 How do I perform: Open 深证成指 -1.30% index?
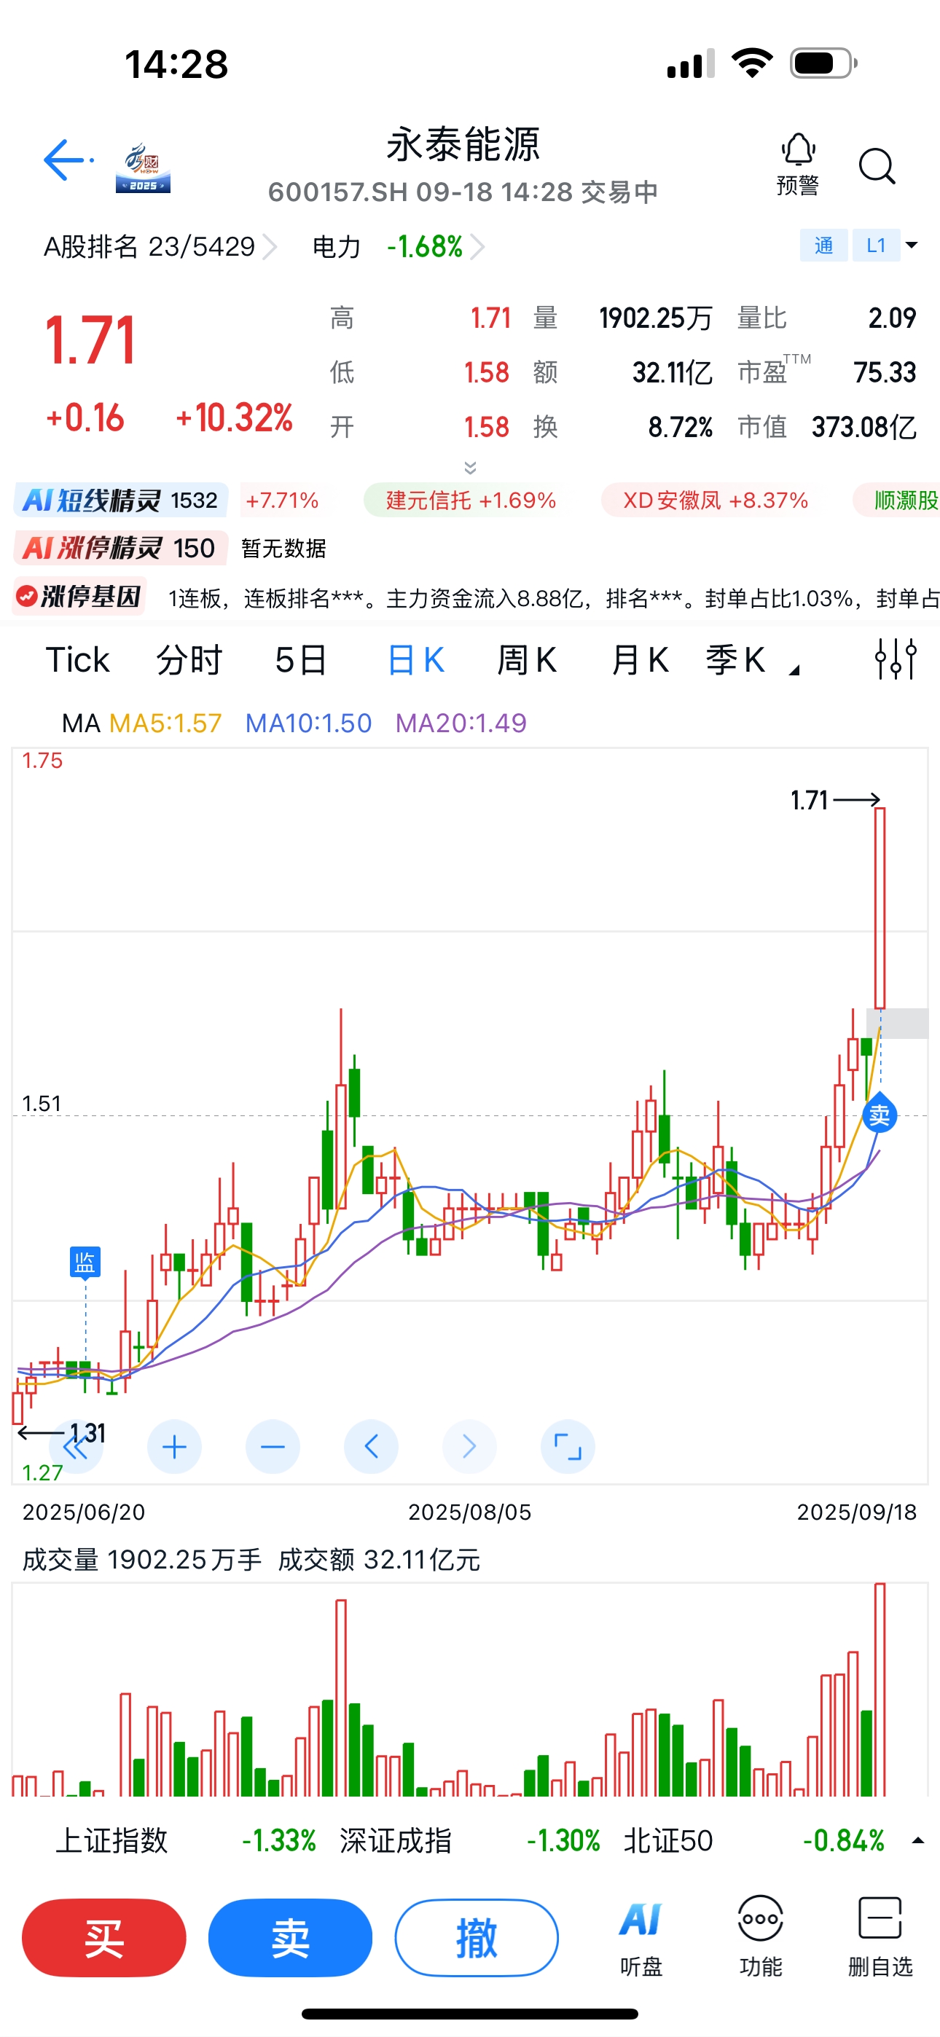point(470,1841)
